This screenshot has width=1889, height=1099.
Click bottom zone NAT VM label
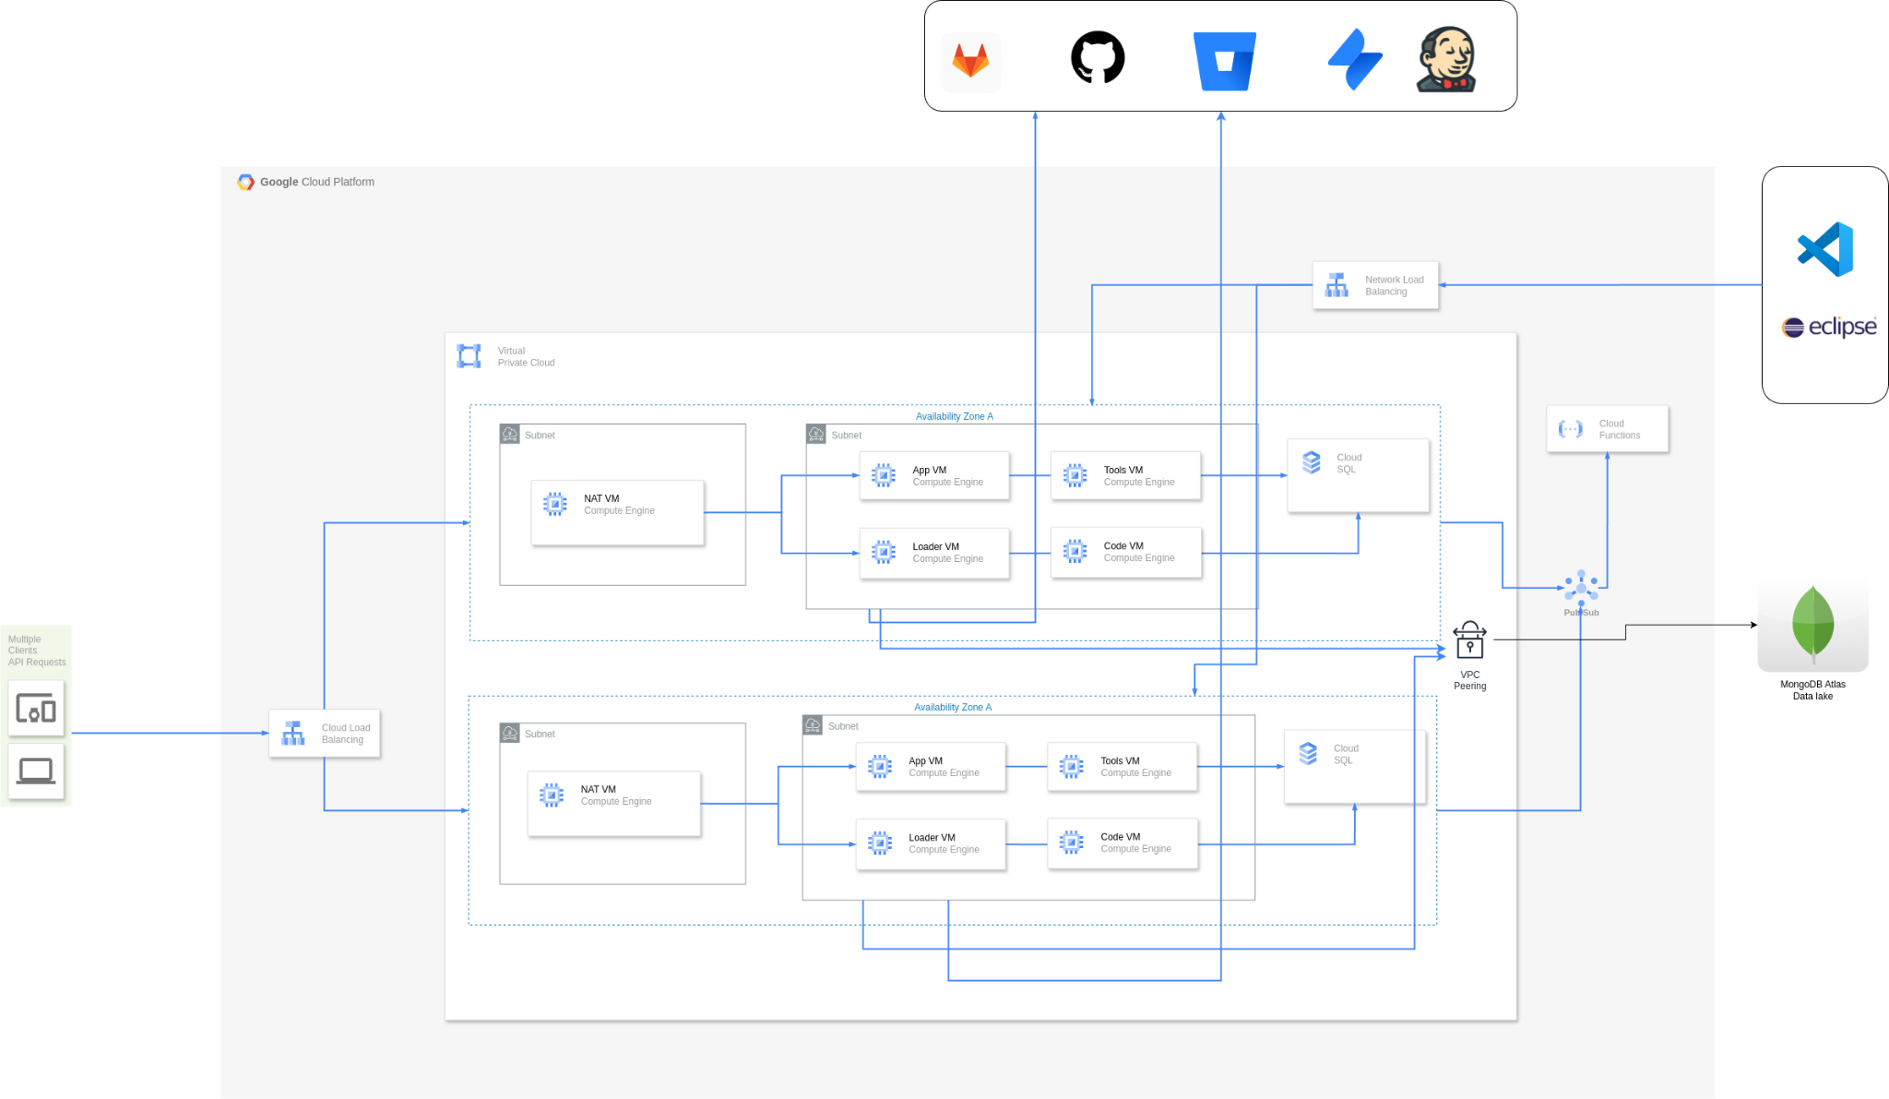point(598,789)
